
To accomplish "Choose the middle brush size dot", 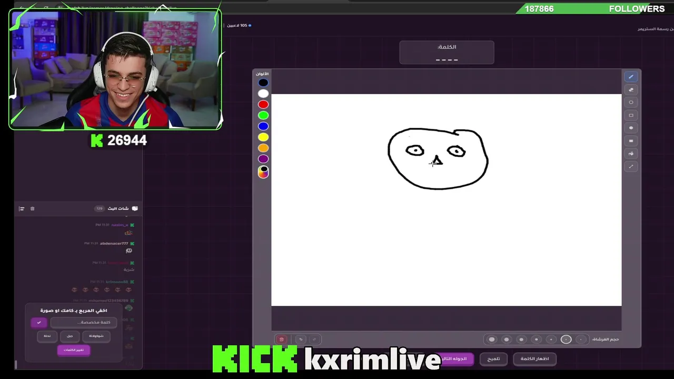I will pyautogui.click(x=537, y=340).
